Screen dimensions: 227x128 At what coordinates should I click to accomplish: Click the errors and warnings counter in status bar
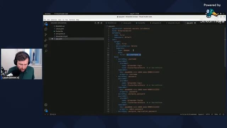53,114
